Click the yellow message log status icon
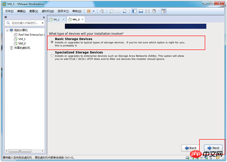This screenshot has height=162, width=227. click(x=218, y=158)
